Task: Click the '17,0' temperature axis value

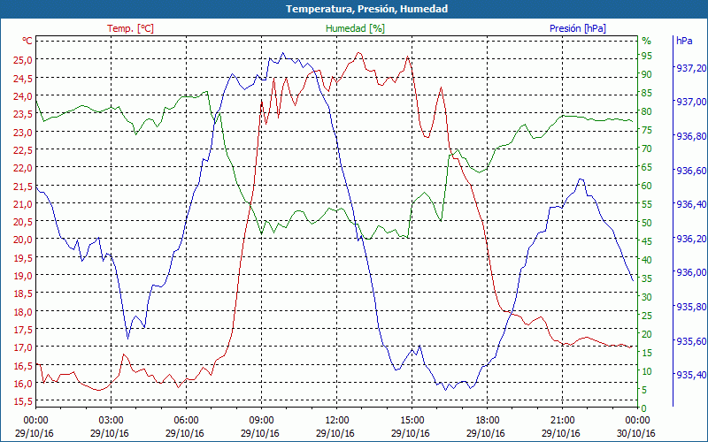Action: [x=23, y=347]
